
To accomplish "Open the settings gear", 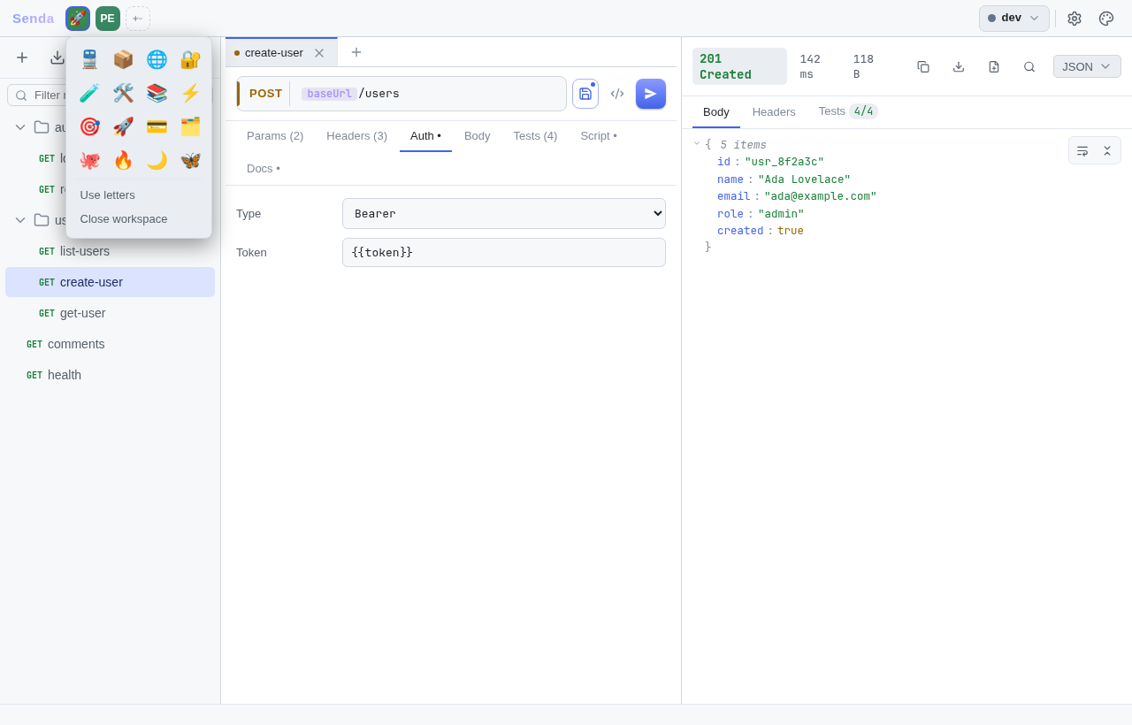I will tap(1075, 19).
